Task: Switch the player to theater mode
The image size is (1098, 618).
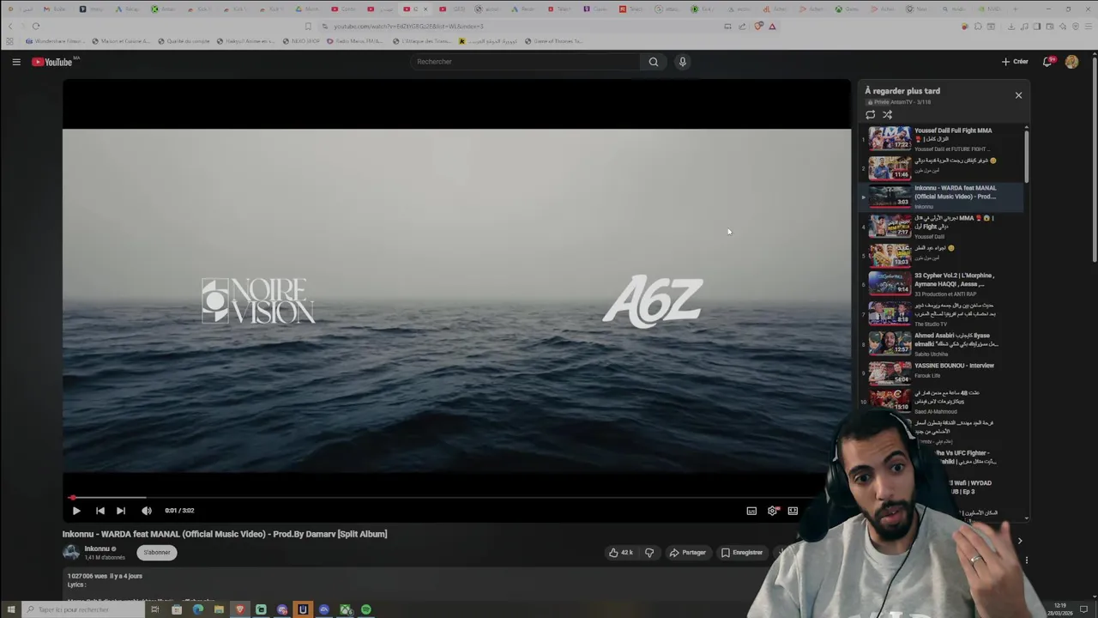Action: click(x=793, y=511)
